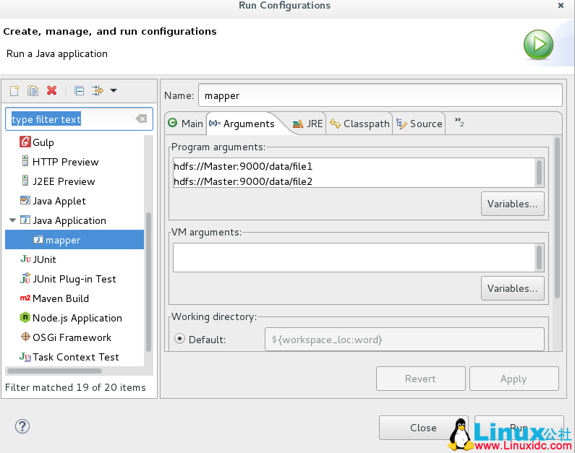Click the VM arguments text area

tap(354, 258)
